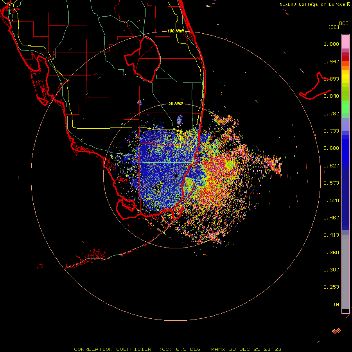Pick the red color bar segment
The height and width of the screenshot is (352, 352).
[x=345, y=59]
